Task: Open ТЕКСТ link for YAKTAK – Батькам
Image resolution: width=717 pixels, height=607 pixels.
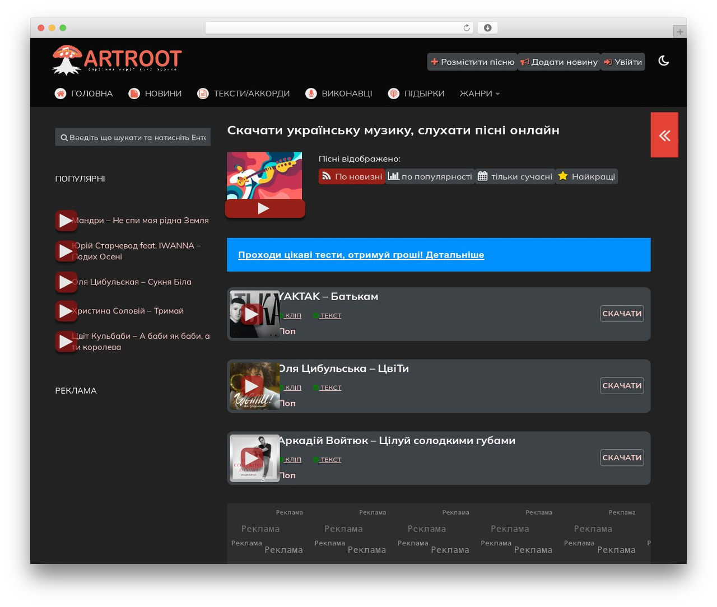Action: (x=330, y=316)
